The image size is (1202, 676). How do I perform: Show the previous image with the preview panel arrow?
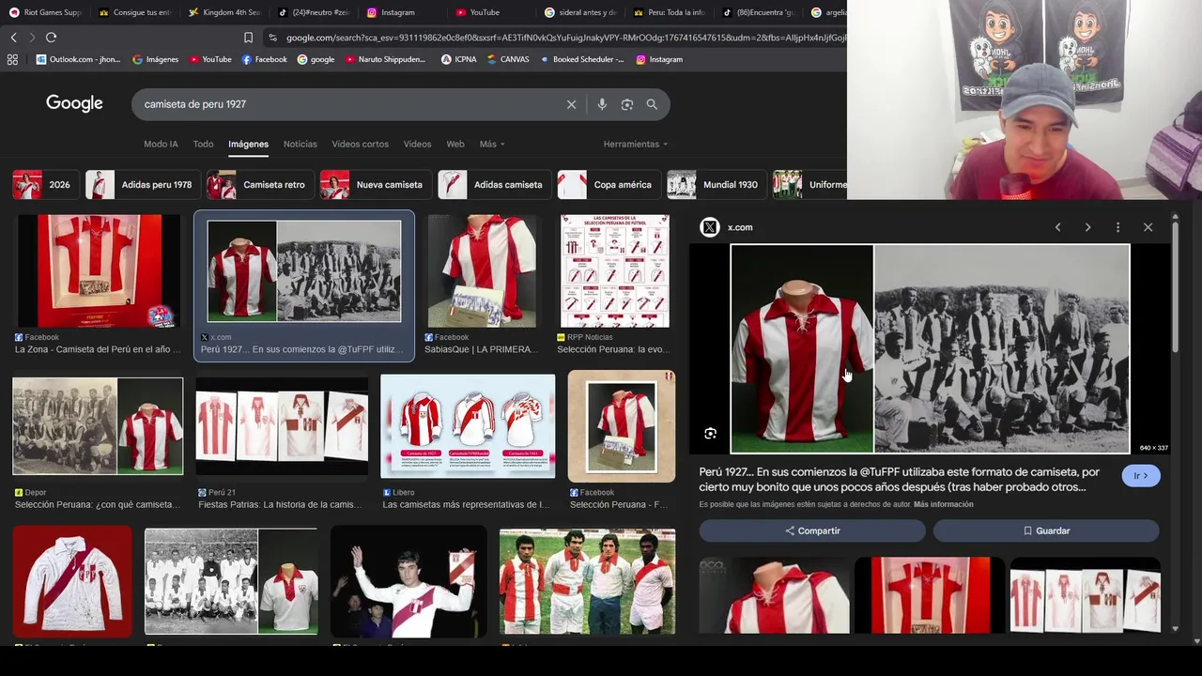coord(1057,227)
